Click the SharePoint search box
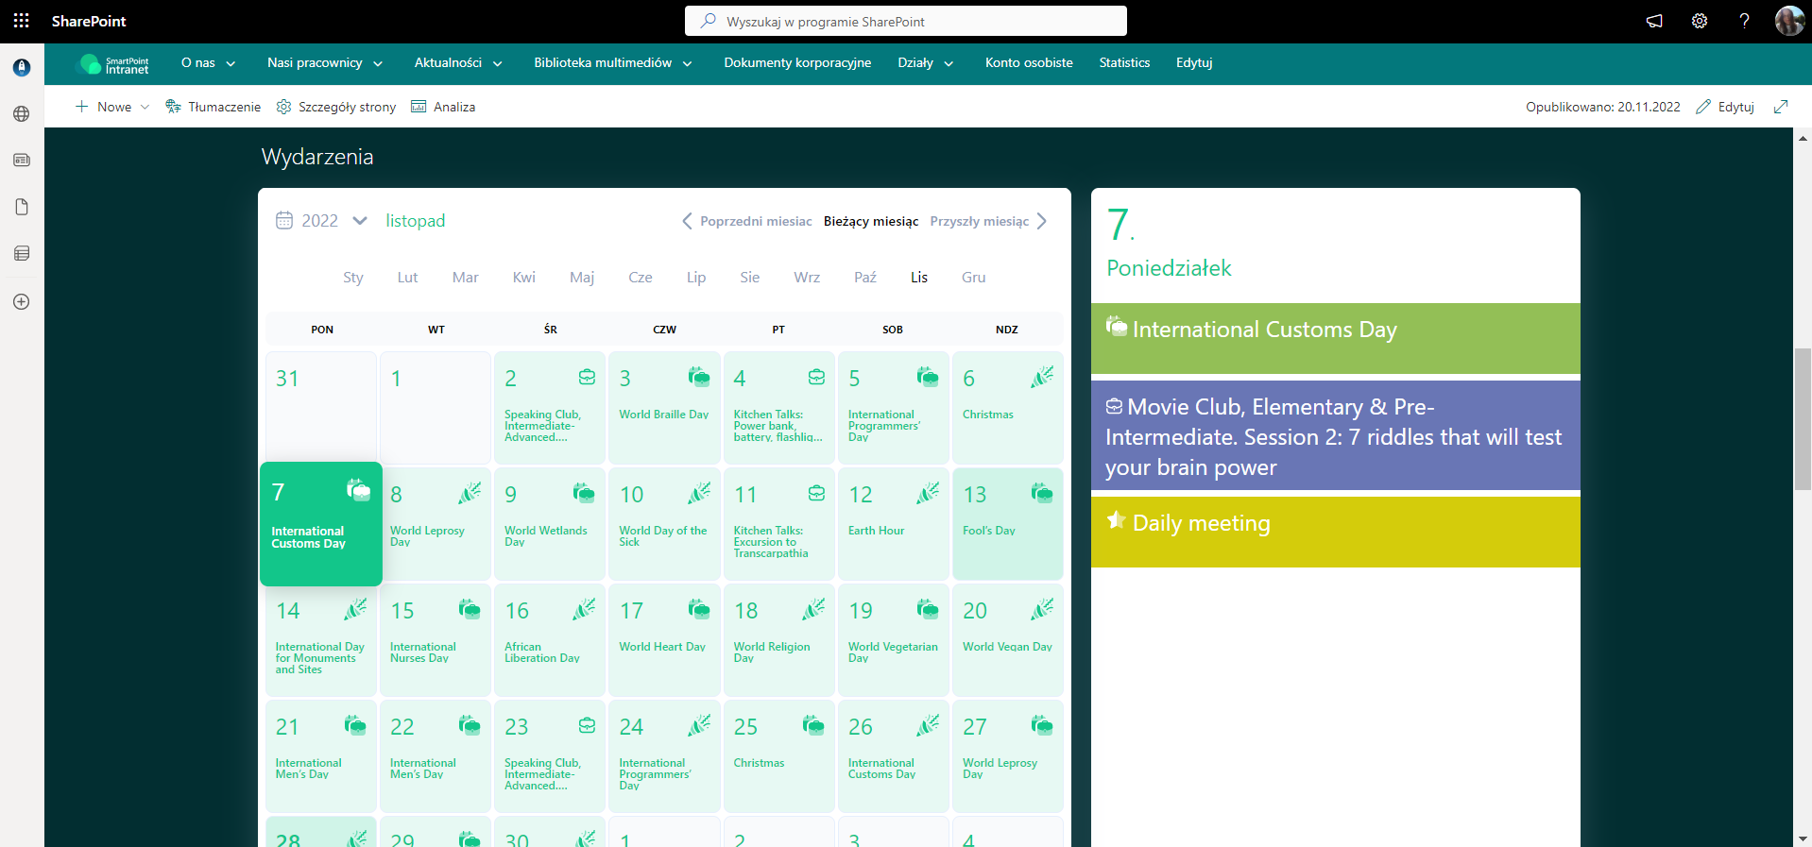1812x847 pixels. tap(905, 21)
